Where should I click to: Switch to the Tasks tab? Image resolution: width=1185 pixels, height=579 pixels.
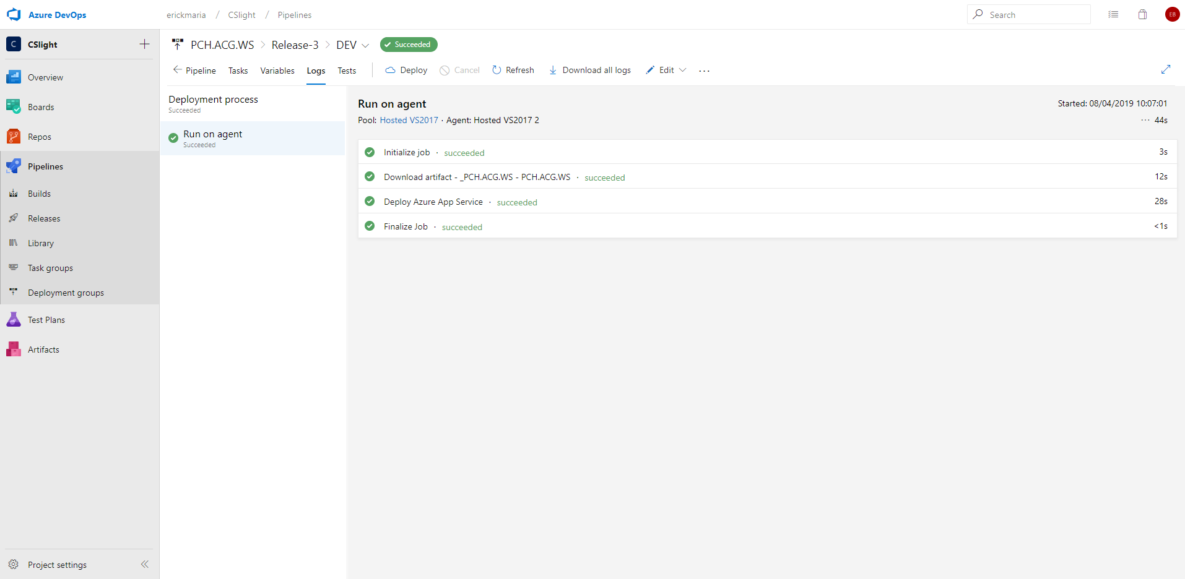[x=238, y=71]
